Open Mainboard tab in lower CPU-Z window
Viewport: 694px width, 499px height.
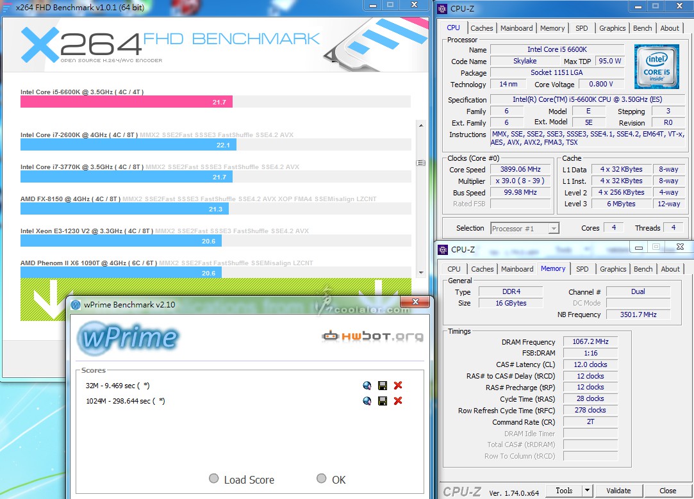click(517, 269)
